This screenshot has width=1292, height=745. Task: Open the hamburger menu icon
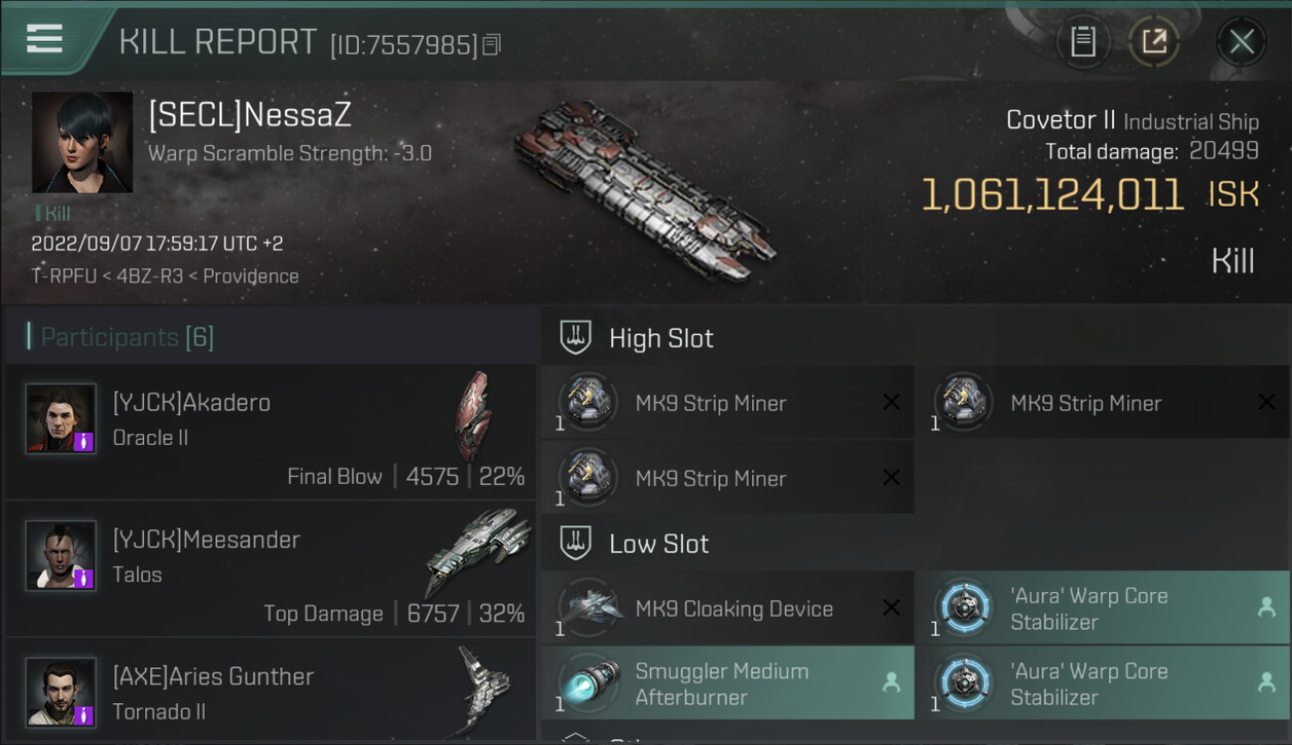point(45,40)
